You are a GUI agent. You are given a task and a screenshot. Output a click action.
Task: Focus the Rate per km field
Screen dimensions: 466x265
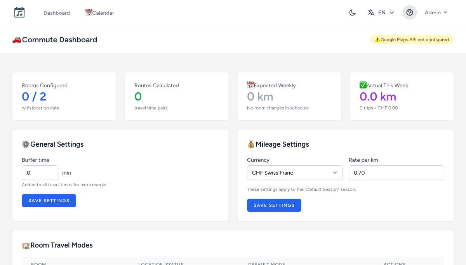pyautogui.click(x=396, y=173)
